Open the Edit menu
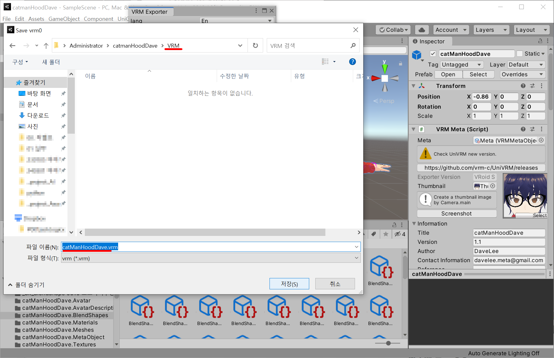 (x=20, y=19)
